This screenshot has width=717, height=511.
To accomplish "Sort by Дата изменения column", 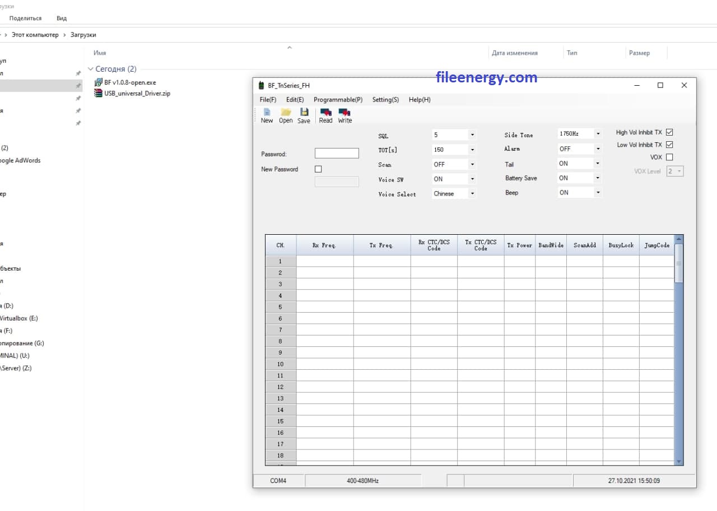I will pyautogui.click(x=514, y=53).
